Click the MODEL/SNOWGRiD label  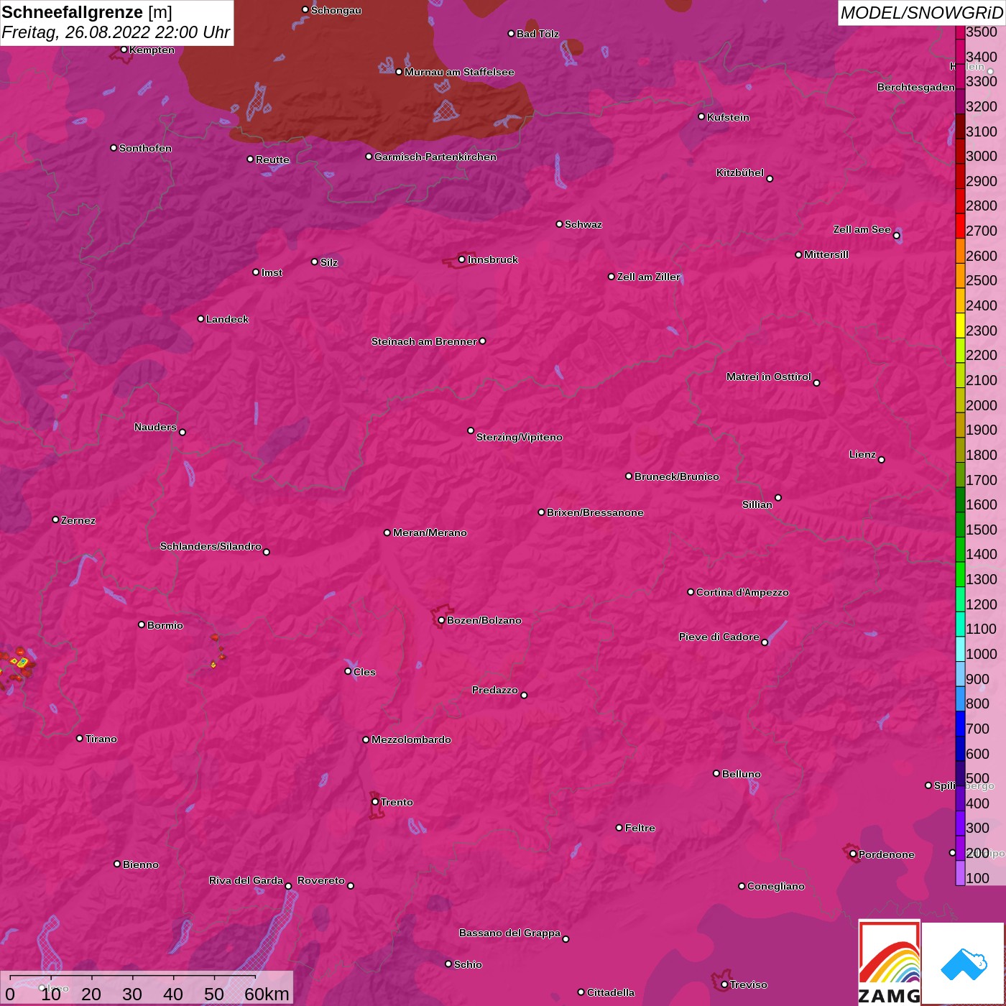[x=921, y=13]
